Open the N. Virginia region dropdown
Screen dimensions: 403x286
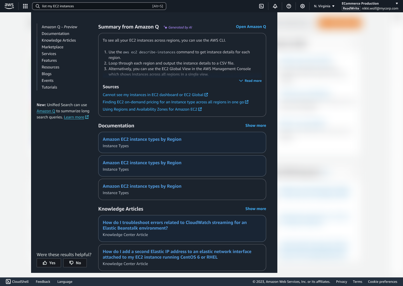[324, 6]
